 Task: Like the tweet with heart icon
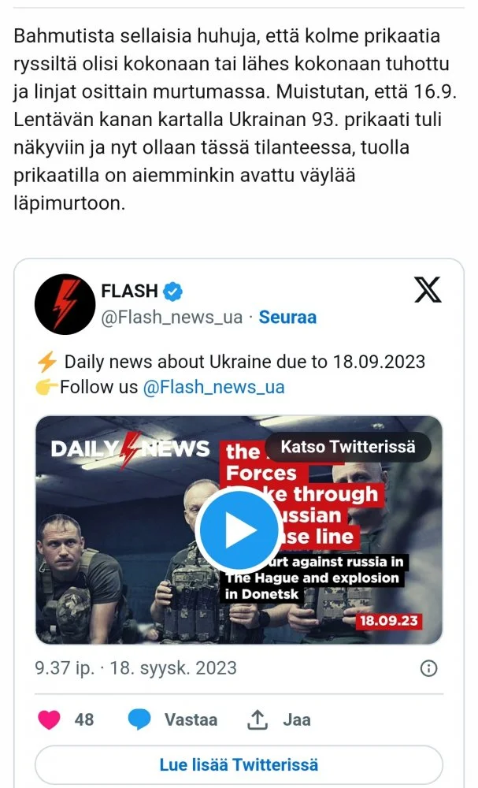[49, 719]
